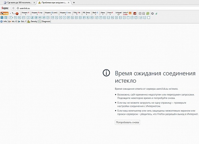Check the 'Linkpad' parameter

(118, 13)
